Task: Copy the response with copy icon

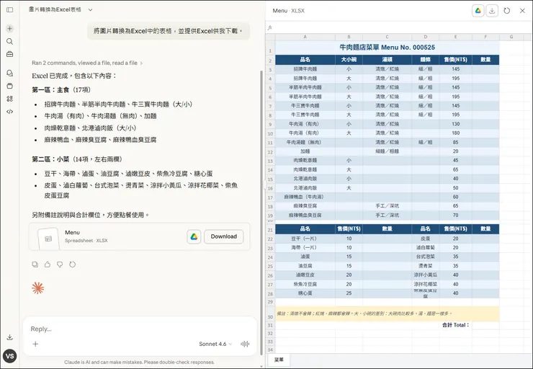Action: pyautogui.click(x=35, y=264)
